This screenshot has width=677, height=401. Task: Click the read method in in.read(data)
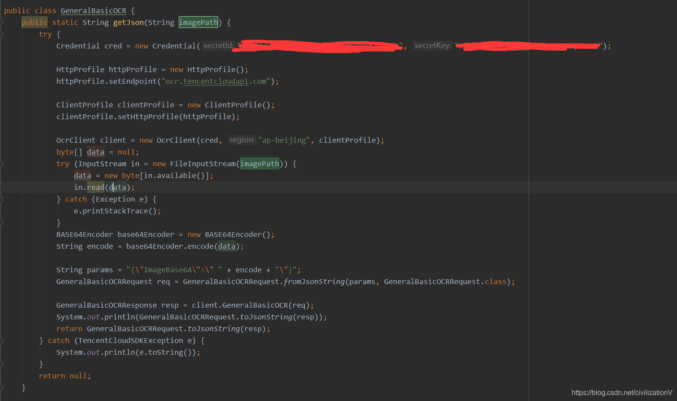pyautogui.click(x=96, y=188)
